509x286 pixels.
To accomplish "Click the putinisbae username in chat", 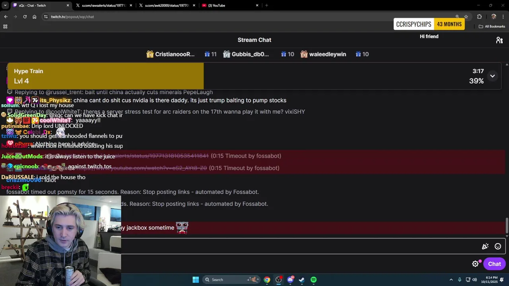I will (15, 126).
